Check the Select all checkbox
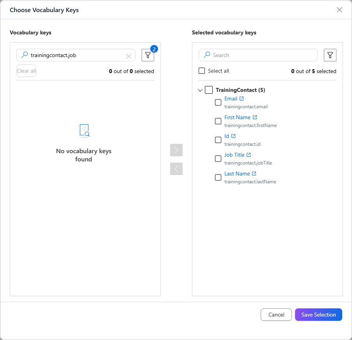352x340 pixels. click(x=202, y=71)
